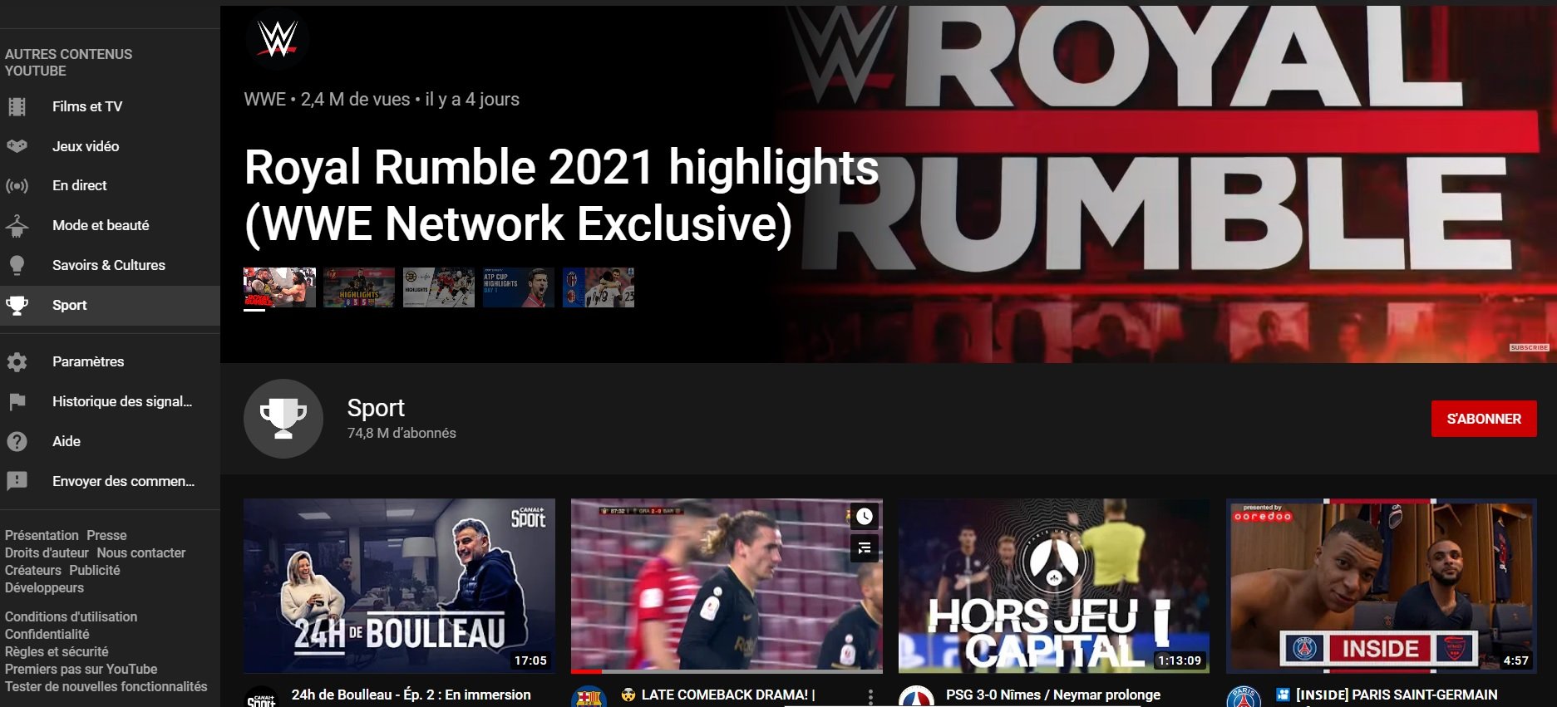Screen dimensions: 1557x707
Task: Open the WWE channel avatar
Action: [277, 38]
